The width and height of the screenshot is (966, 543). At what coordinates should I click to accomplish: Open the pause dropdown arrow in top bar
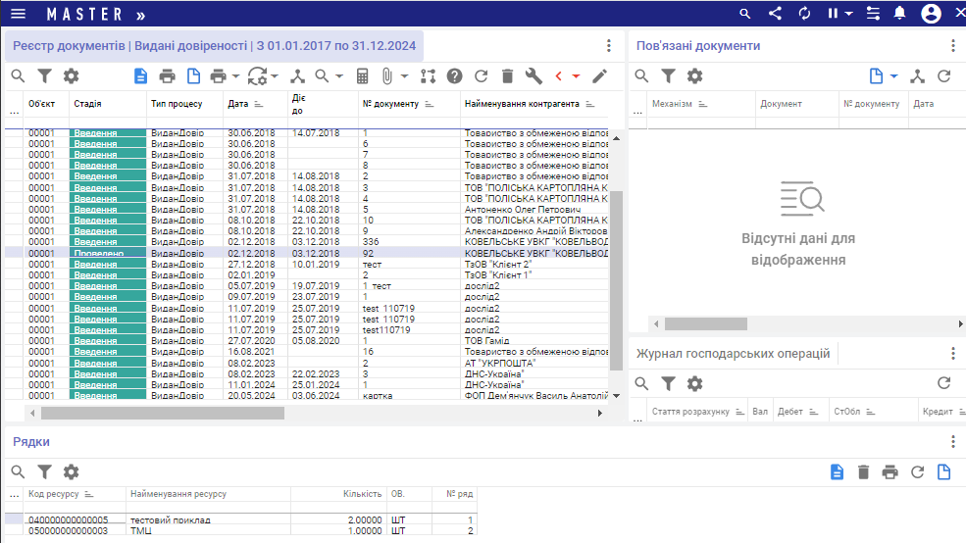847,14
